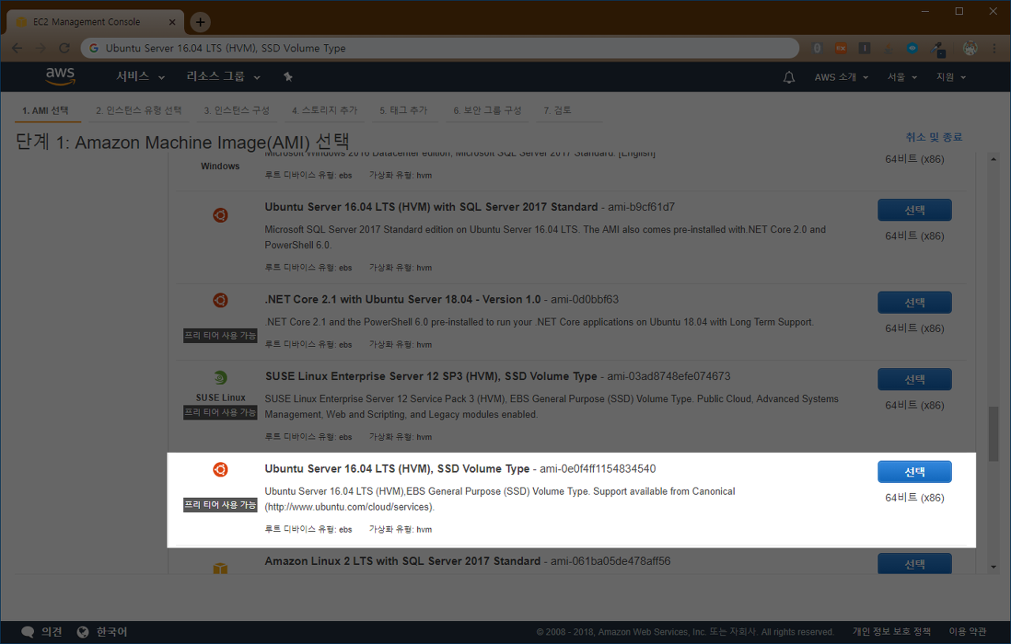The height and width of the screenshot is (644, 1011).
Task: Click the AWS logo in the navigation bar
Action: pyautogui.click(x=60, y=77)
